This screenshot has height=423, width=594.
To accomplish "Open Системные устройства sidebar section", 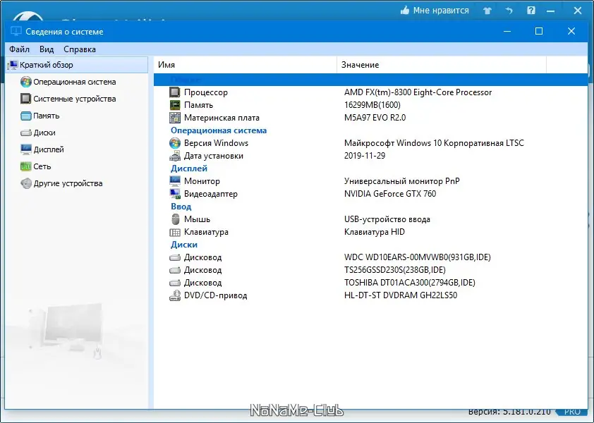I will [x=75, y=99].
